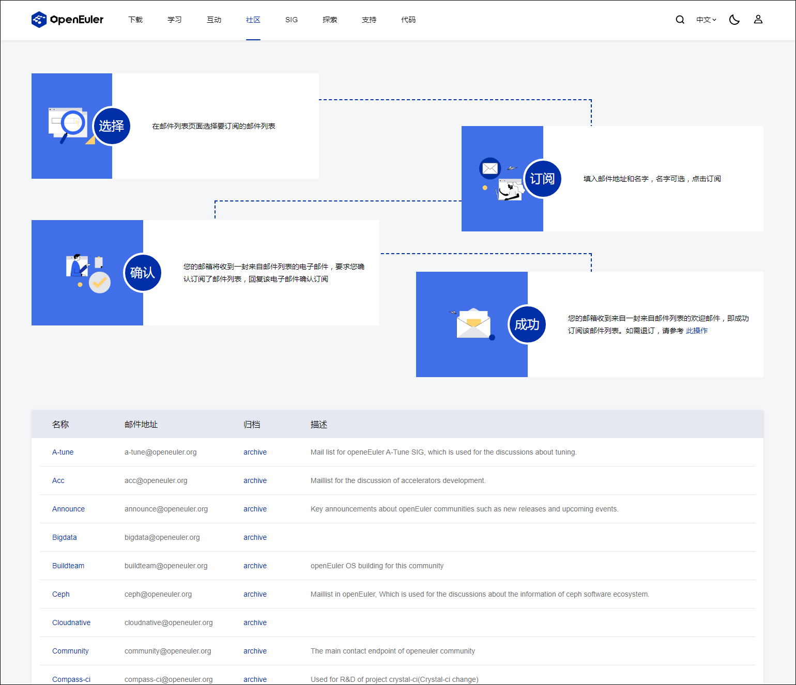Open the A-tune mailing list link
Viewport: 796px width, 685px height.
coord(63,452)
